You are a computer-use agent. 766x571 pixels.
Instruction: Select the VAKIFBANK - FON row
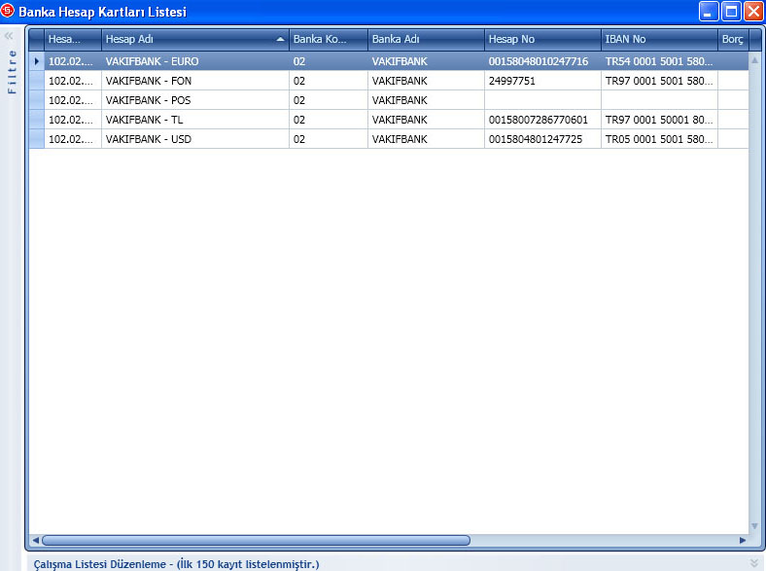194,81
